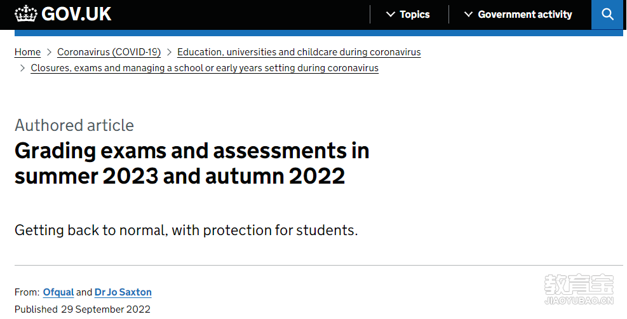The image size is (627, 319).
Task: Open Education, universities and childcare breadcrumb
Action: (299, 52)
